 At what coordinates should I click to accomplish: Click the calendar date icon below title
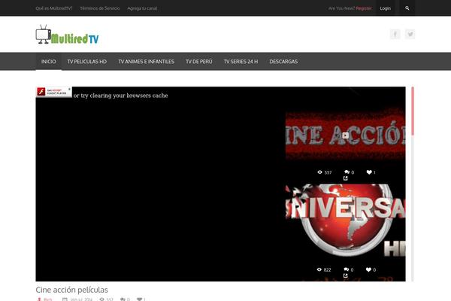[65, 299]
